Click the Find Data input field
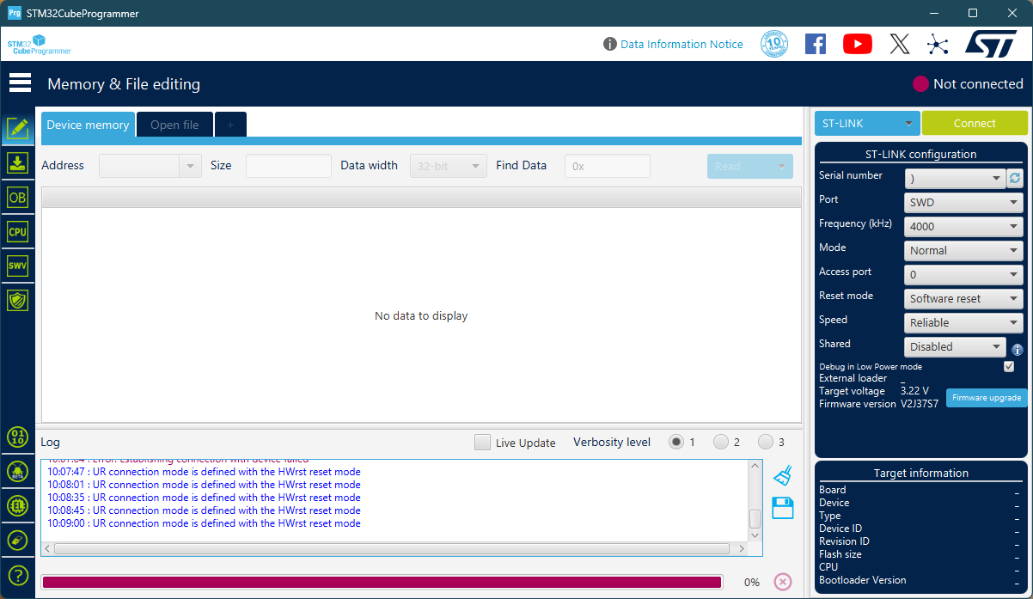Viewport: 1033px width, 599px height. 608,166
